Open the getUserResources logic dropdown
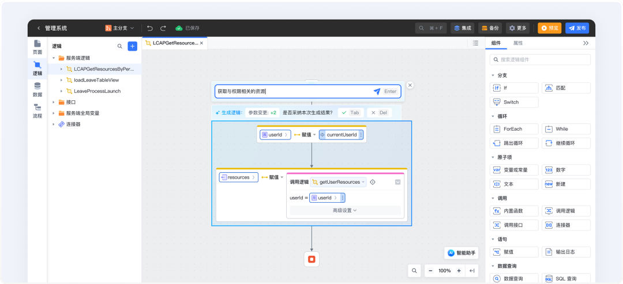 coord(338,182)
